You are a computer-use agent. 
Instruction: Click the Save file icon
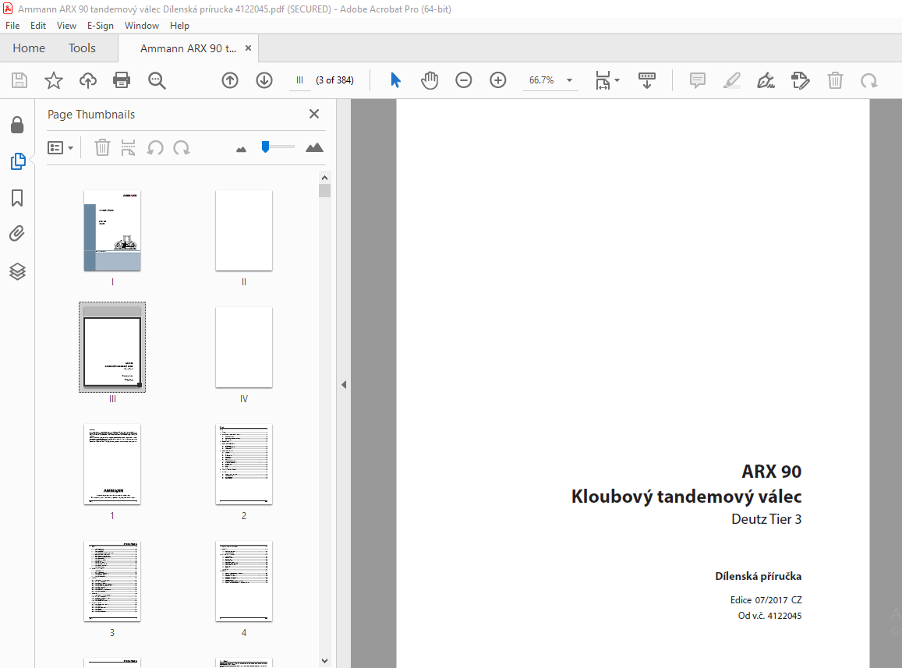[19, 80]
